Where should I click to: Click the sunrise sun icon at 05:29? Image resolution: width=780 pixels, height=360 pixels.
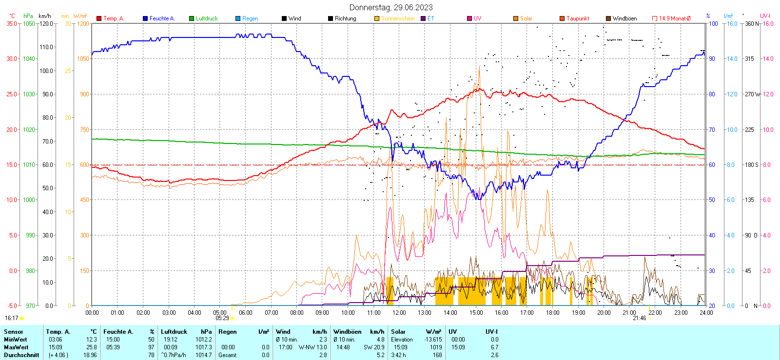click(x=232, y=318)
